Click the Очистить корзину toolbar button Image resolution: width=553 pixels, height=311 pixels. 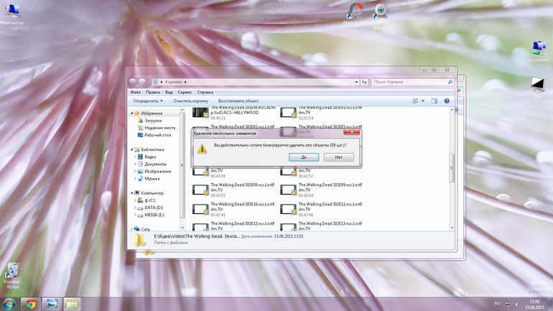click(191, 101)
